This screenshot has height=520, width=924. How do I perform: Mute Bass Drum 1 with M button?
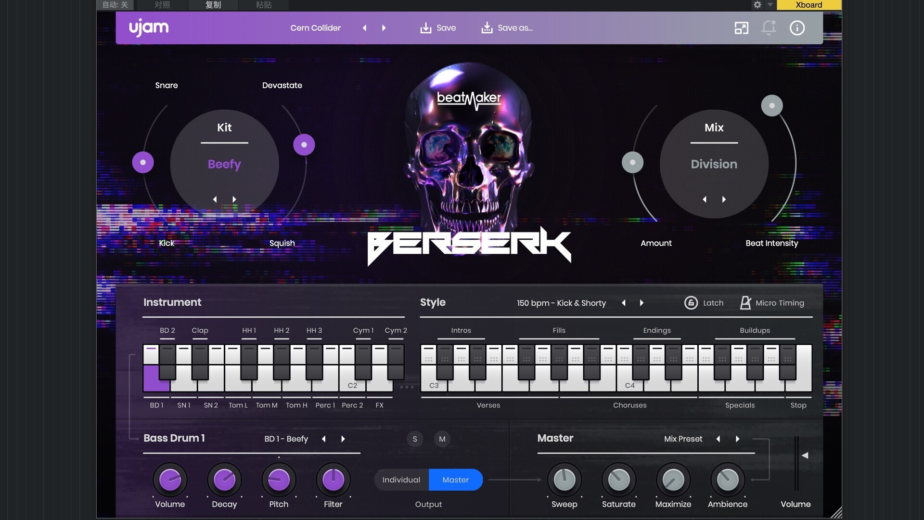click(442, 439)
